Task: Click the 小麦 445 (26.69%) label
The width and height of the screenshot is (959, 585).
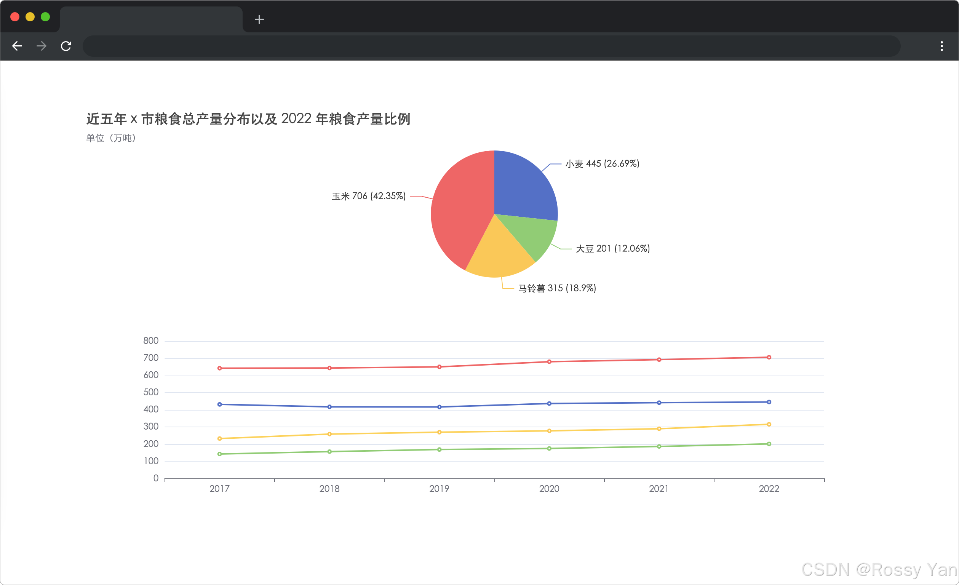Action: [x=602, y=164]
